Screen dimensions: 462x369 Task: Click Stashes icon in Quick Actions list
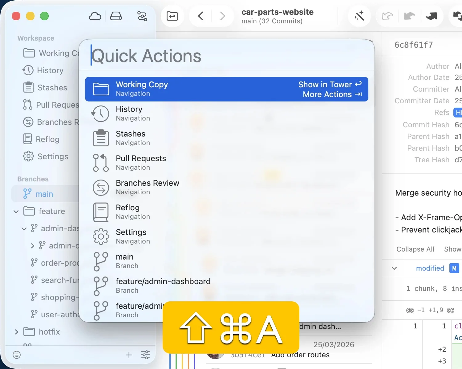[x=101, y=138]
